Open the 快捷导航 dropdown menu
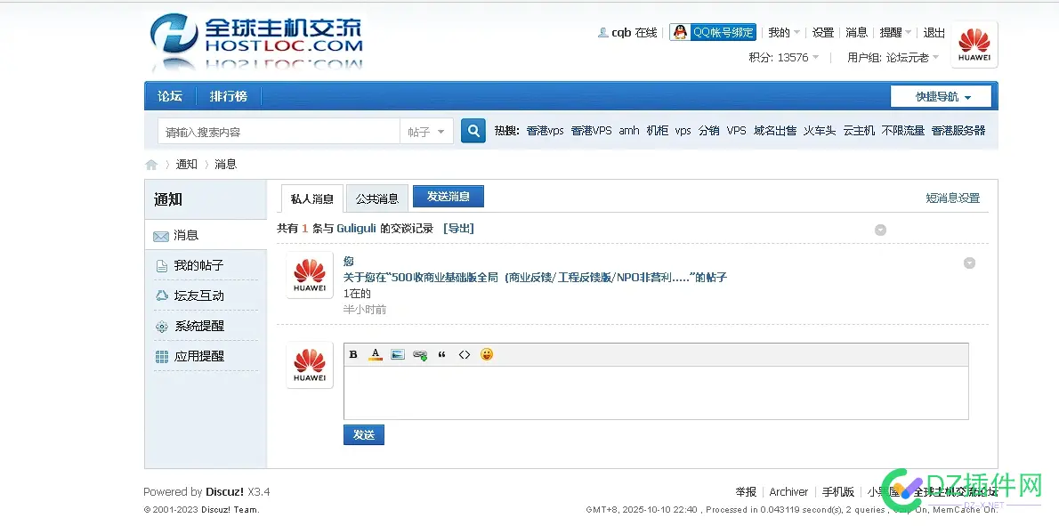The height and width of the screenshot is (526, 1059). tap(941, 95)
